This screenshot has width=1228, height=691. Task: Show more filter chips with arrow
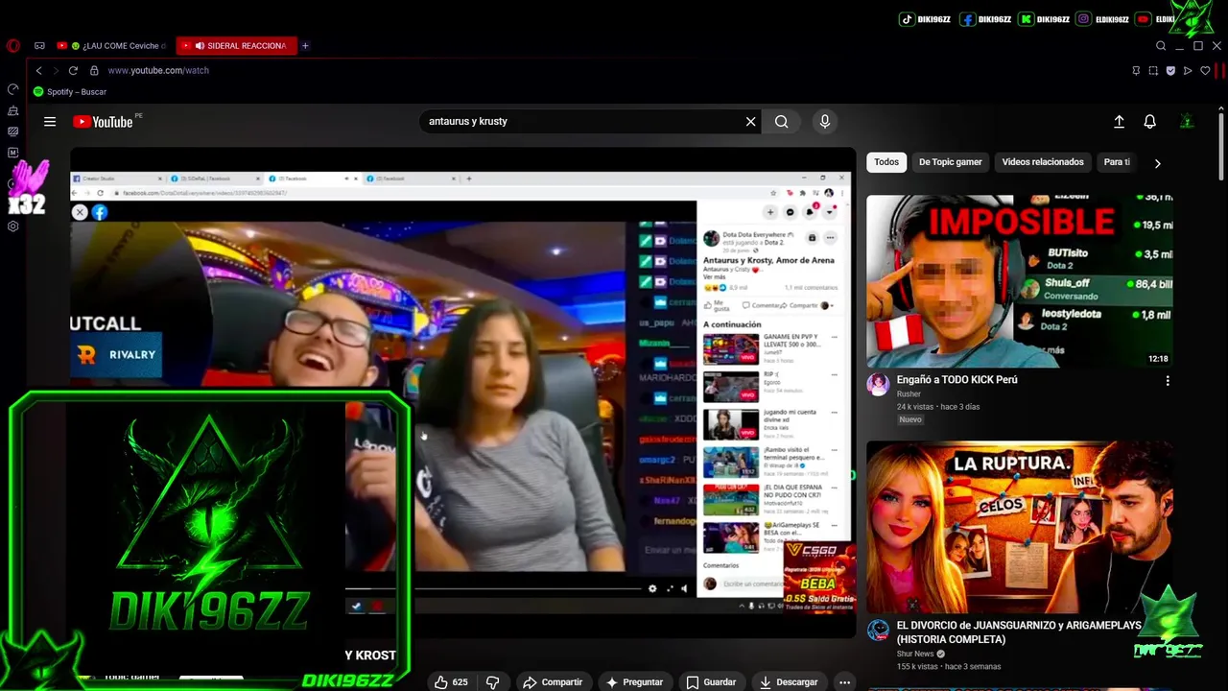(1157, 163)
